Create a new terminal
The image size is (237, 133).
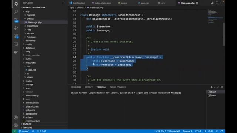[x=211, y=87]
